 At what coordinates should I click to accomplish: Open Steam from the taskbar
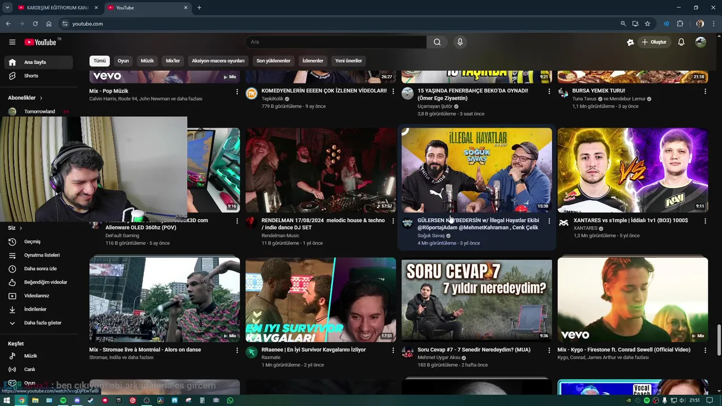pos(90,400)
